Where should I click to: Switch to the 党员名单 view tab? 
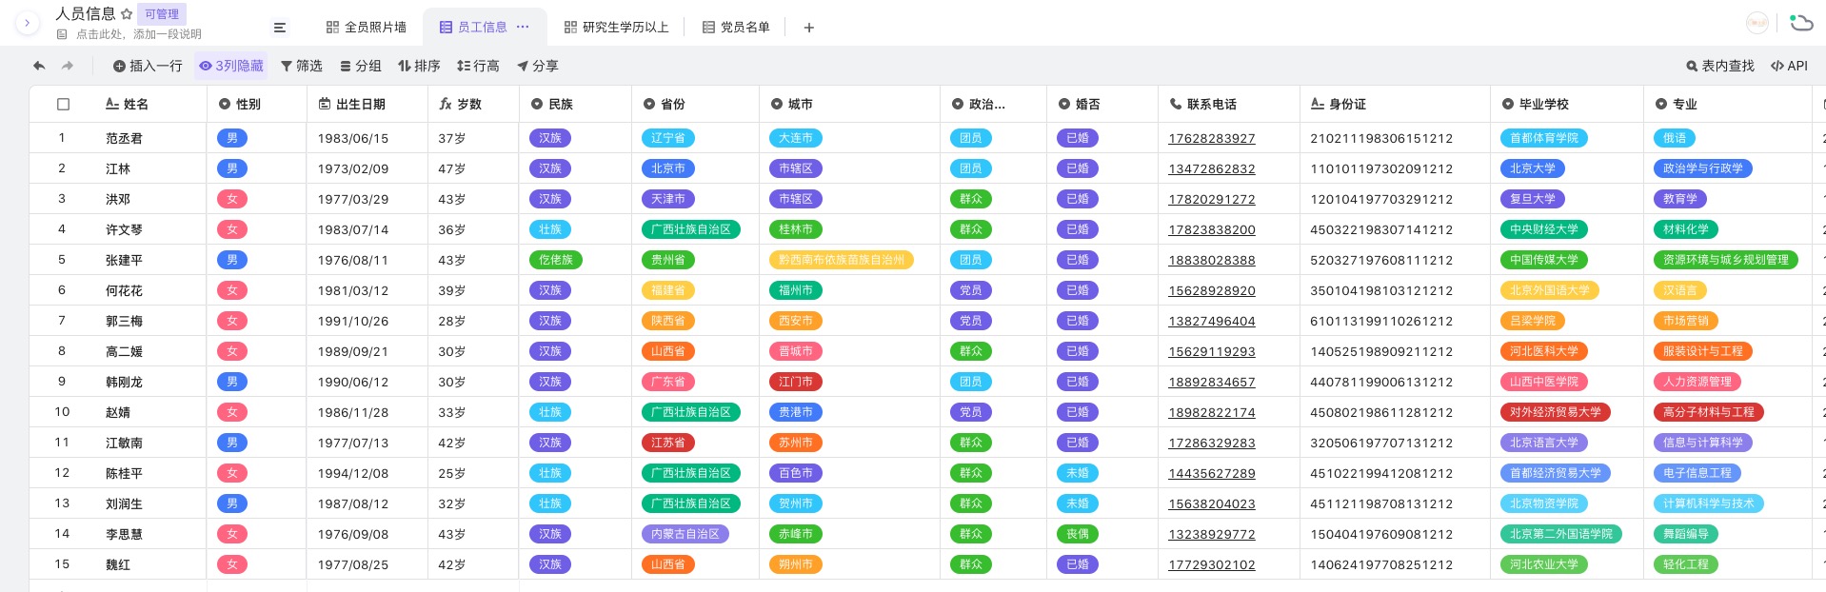point(736,28)
